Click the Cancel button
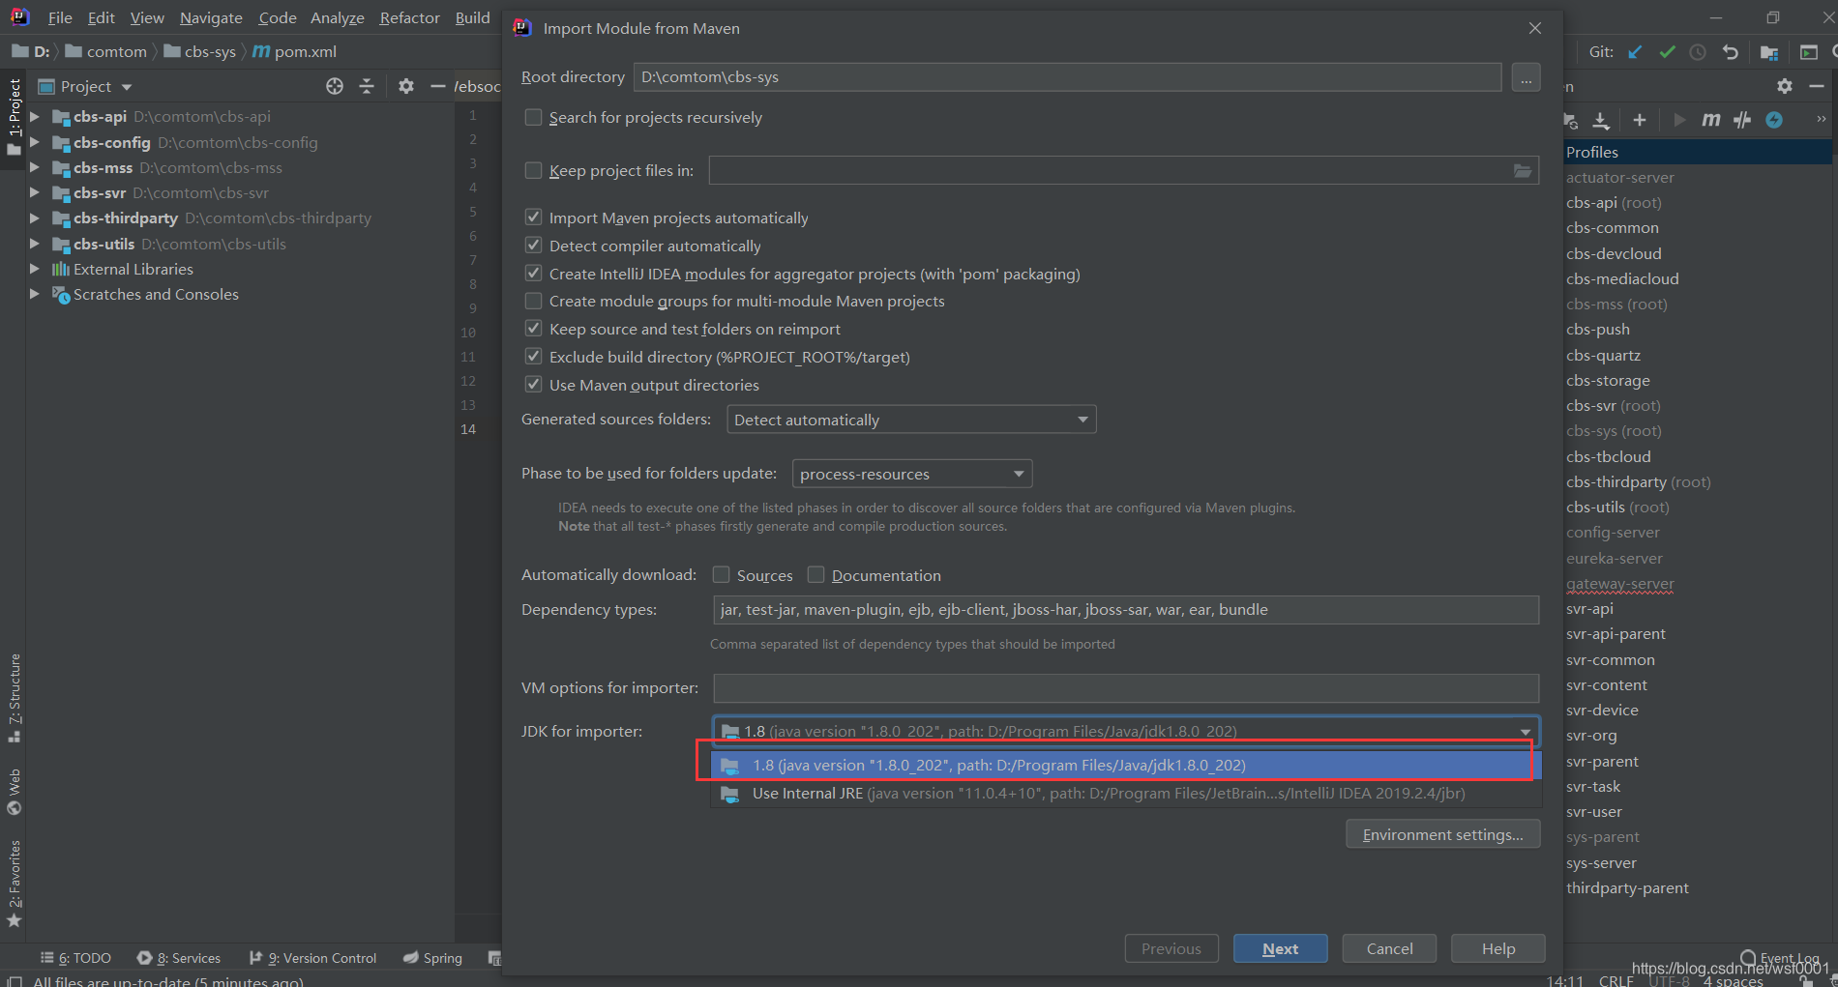 click(x=1389, y=948)
